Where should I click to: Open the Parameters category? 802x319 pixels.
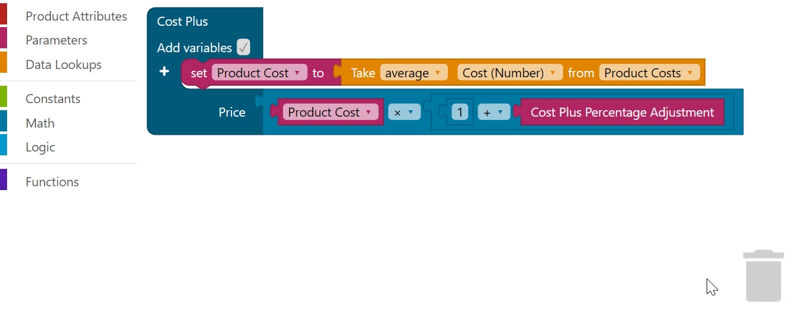coord(56,40)
